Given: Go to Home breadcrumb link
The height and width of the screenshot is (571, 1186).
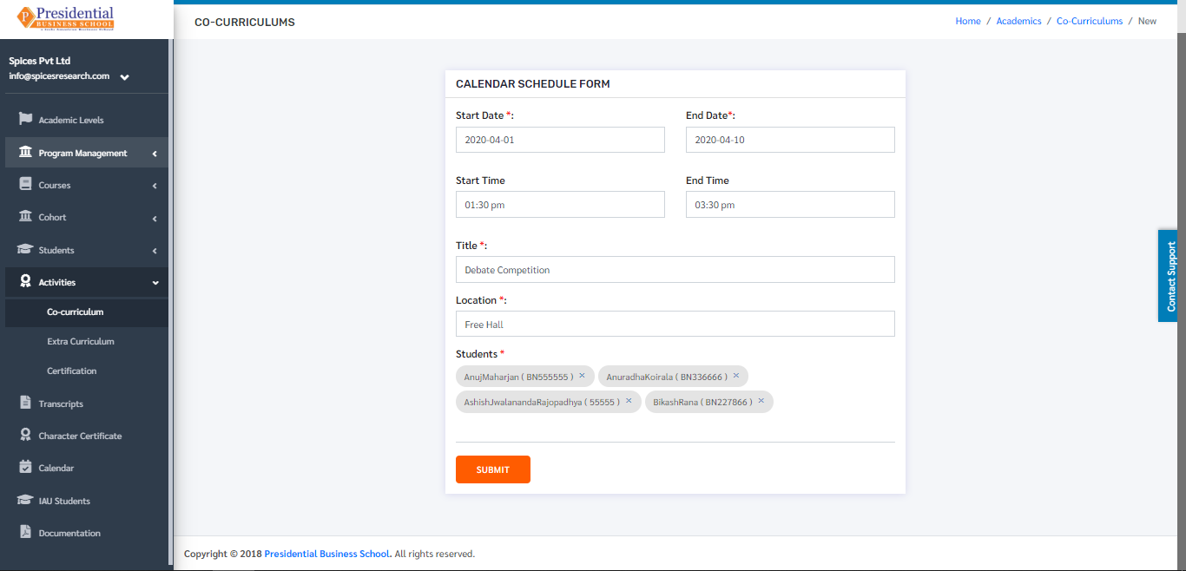Looking at the screenshot, I should 968,21.
